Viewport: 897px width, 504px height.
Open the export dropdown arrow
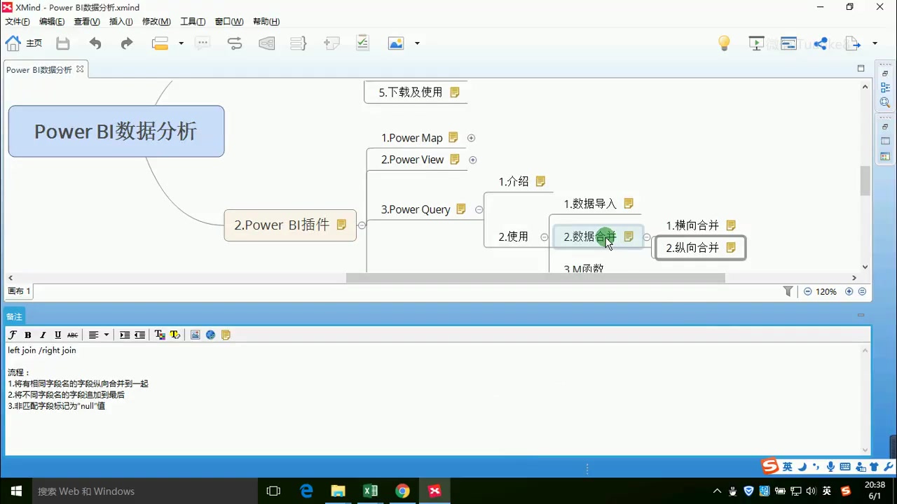(x=875, y=43)
